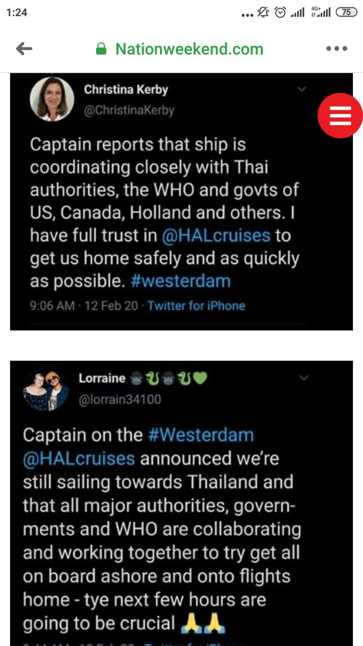Tap the Nationweekend.com address bar
The width and height of the screenshot is (363, 646).
(189, 49)
